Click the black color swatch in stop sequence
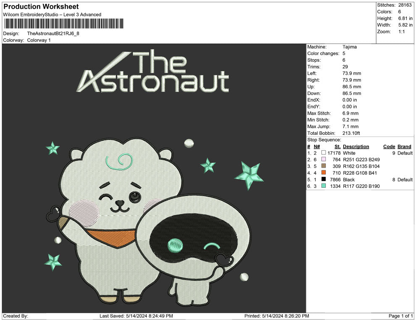Screen dimensions: 416x320 pyautogui.click(x=324, y=179)
